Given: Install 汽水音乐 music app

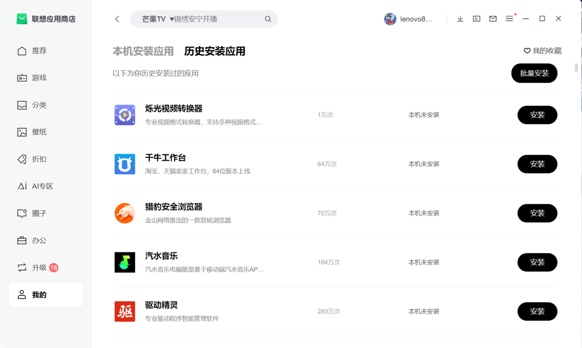Looking at the screenshot, I should 537,262.
